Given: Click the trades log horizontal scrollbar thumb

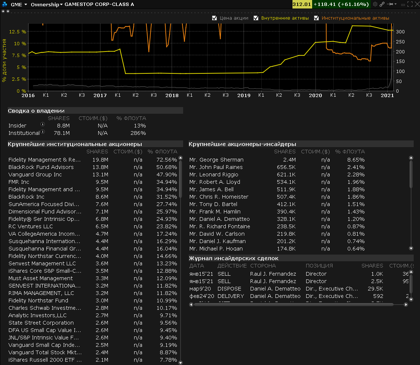Looking at the screenshot, I should pos(293,305).
